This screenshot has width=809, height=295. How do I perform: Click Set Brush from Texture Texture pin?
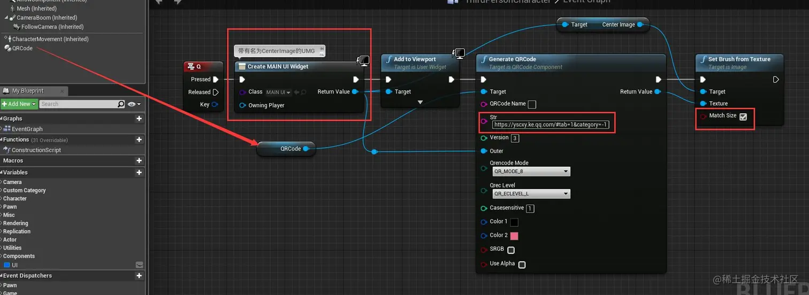pos(703,104)
